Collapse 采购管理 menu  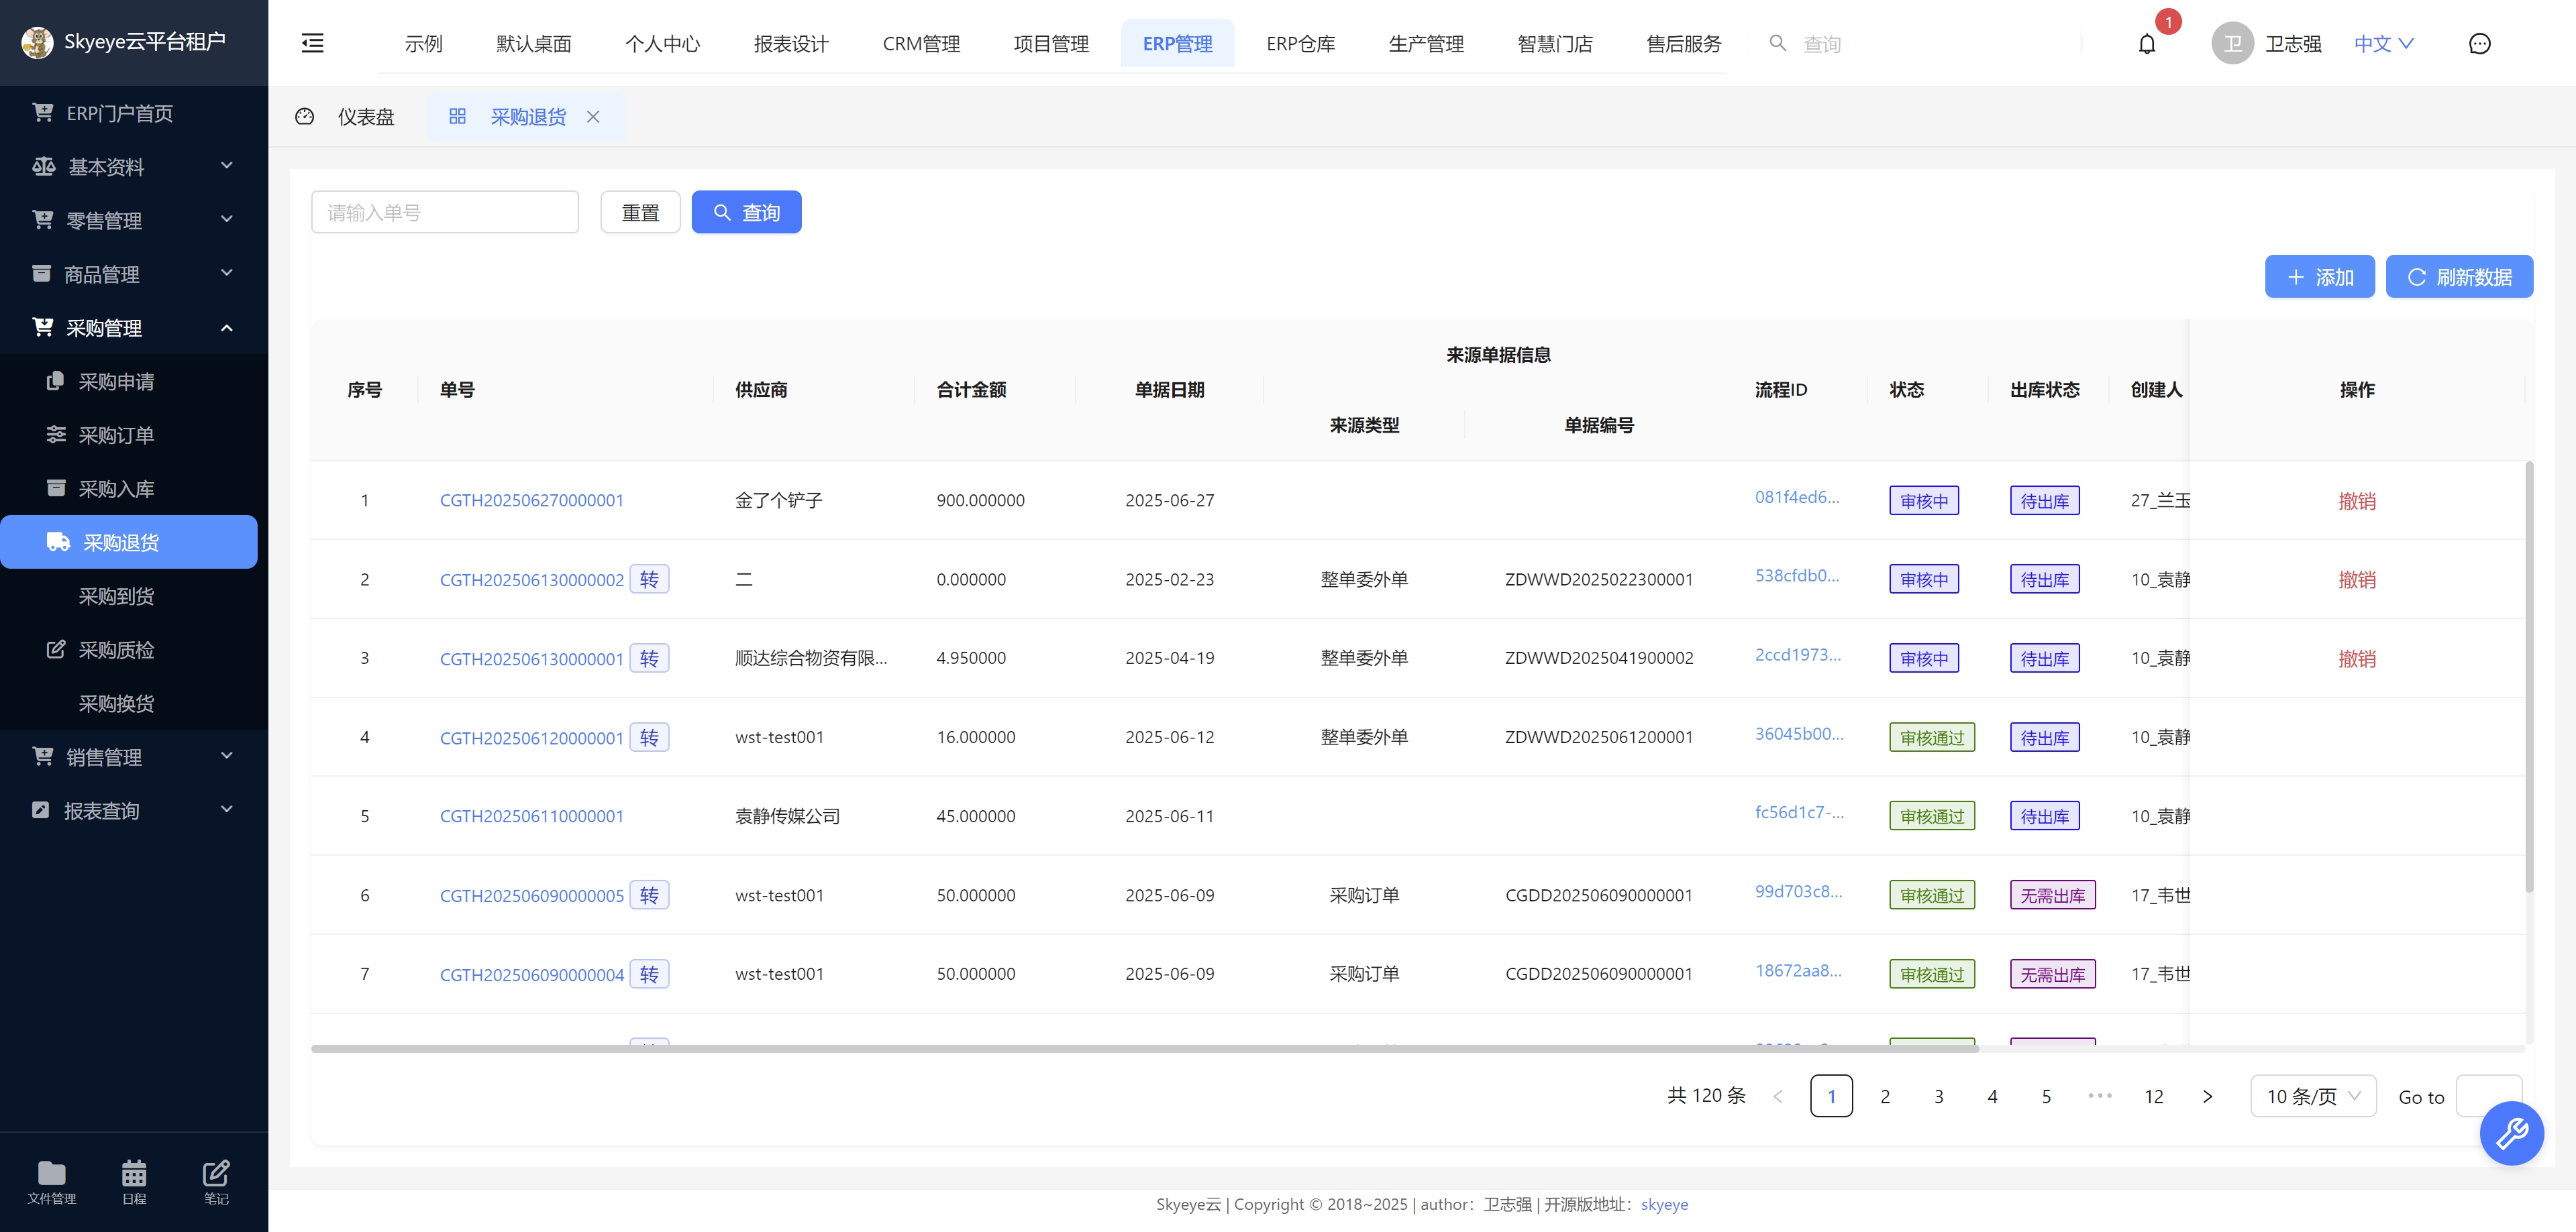pos(134,328)
